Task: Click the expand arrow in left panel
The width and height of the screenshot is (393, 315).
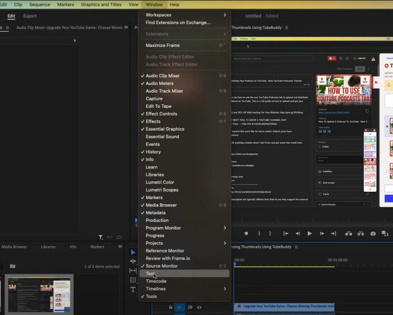Action: coord(75,40)
